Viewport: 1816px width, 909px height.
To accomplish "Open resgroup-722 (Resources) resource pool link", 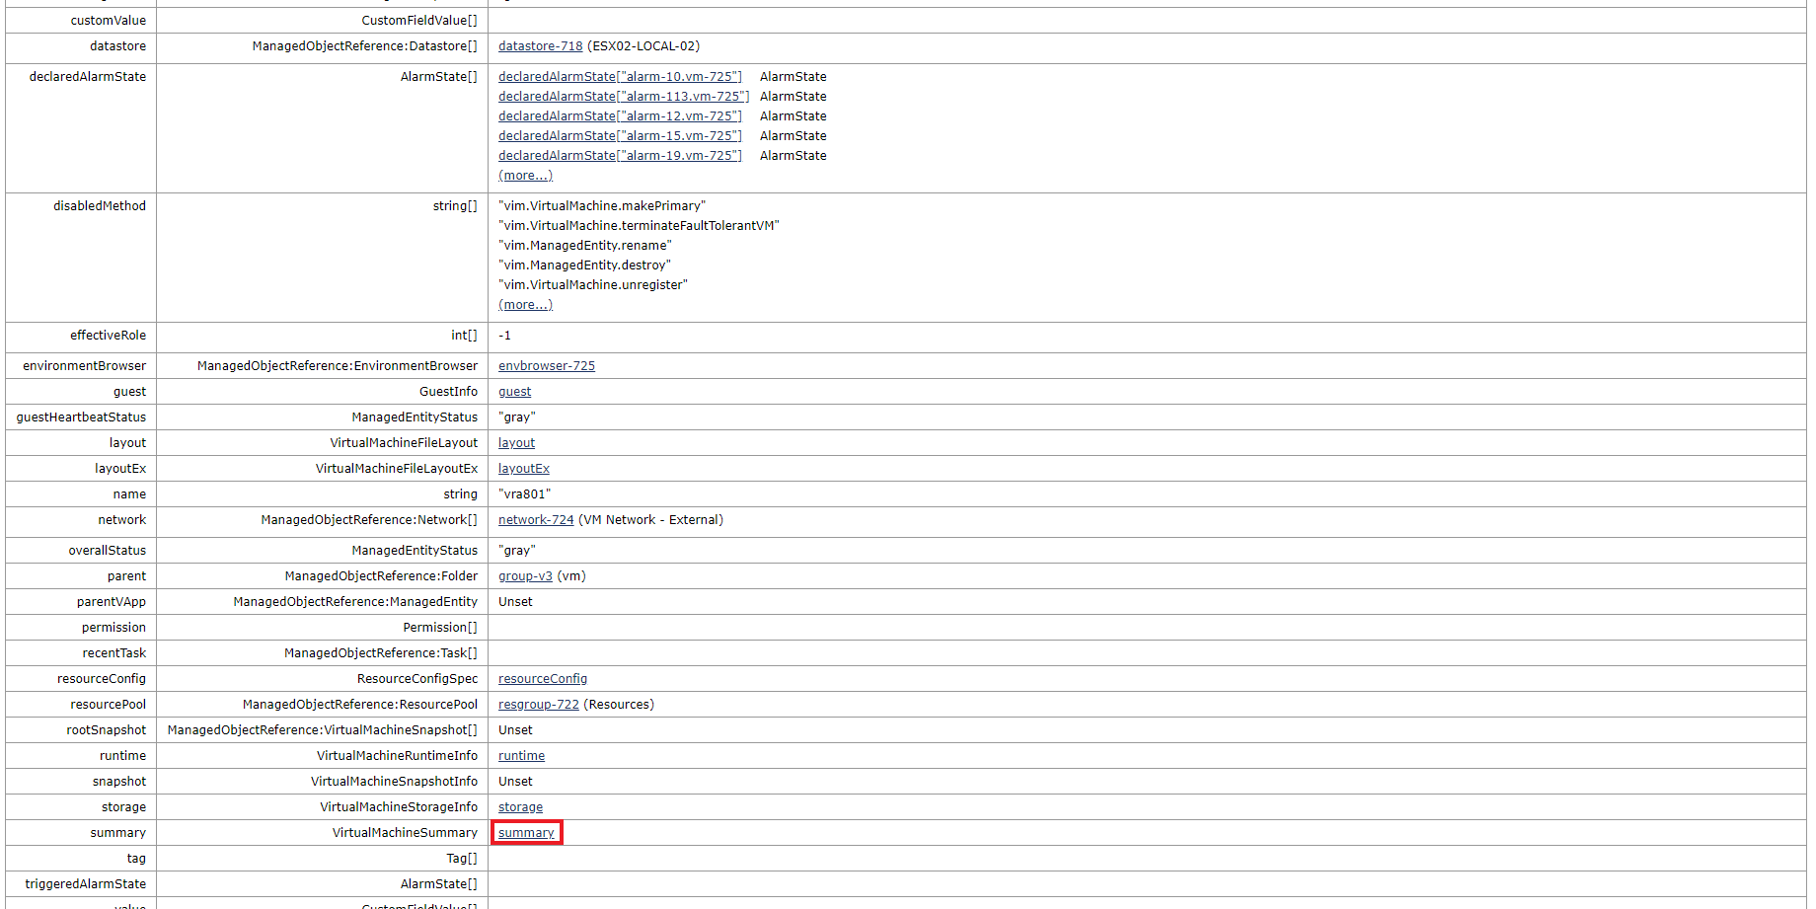I will [537, 704].
